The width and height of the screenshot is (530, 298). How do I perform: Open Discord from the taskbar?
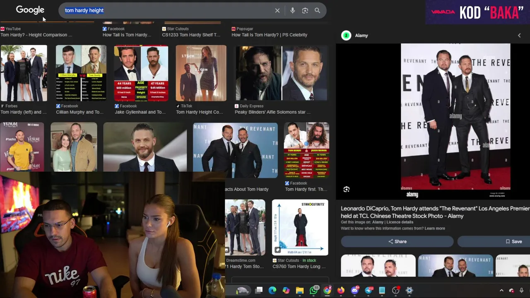pyautogui.click(x=355, y=291)
